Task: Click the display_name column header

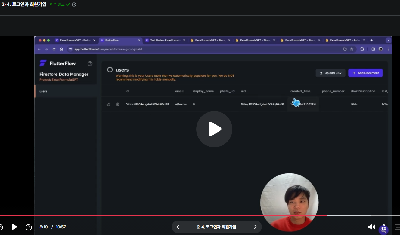Action: click(x=203, y=91)
